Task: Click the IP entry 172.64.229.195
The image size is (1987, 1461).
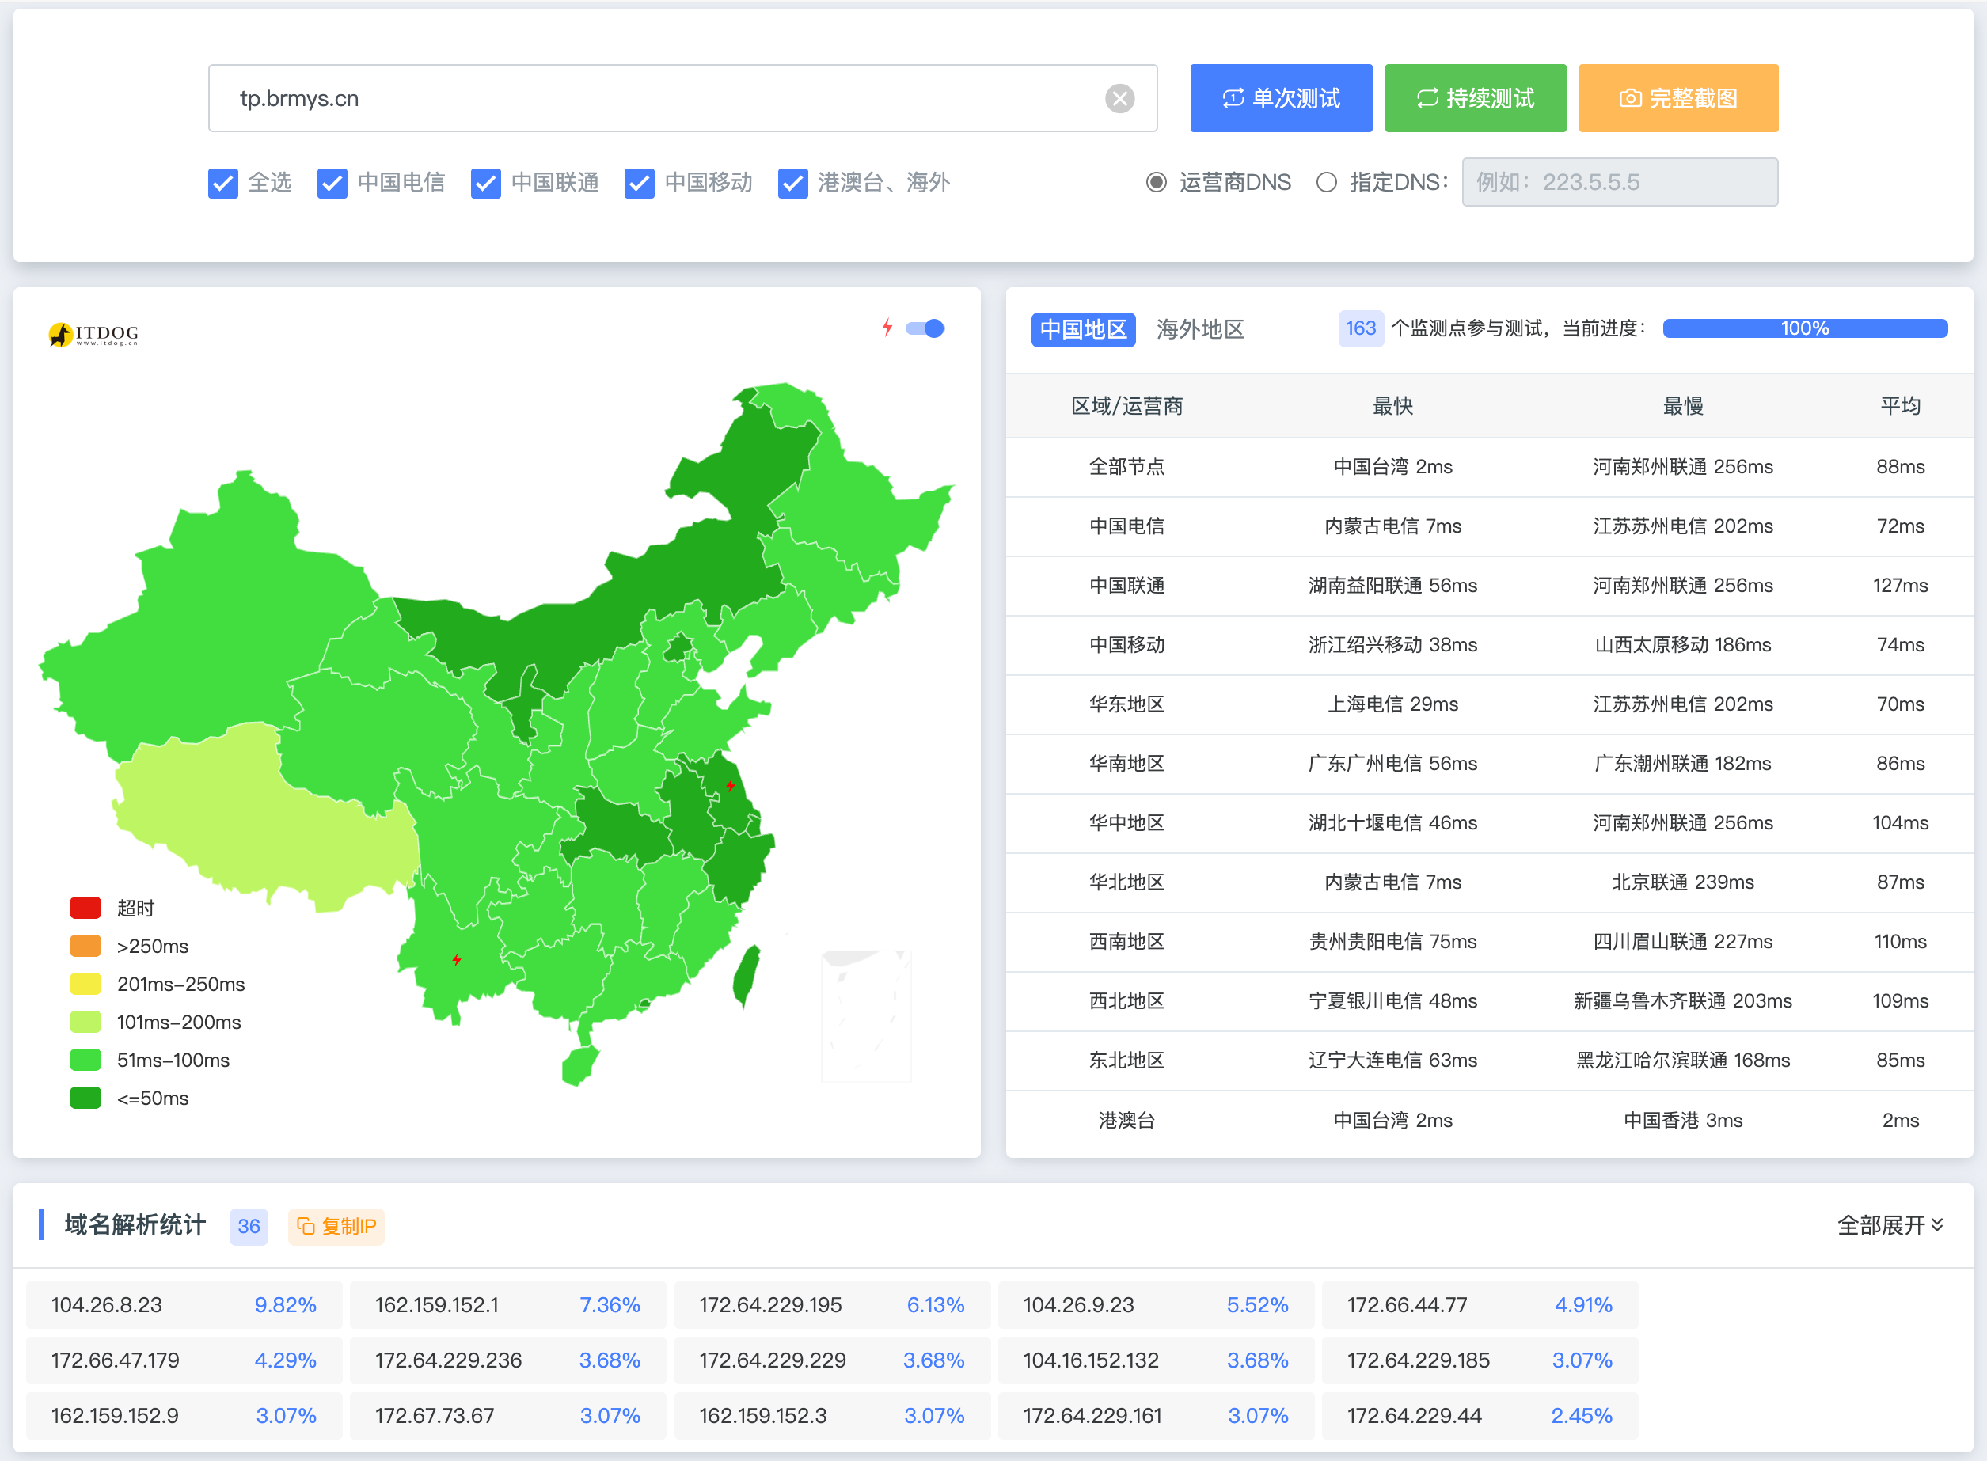Action: pyautogui.click(x=831, y=1304)
